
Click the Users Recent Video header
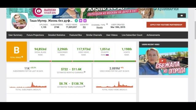coord(164,45)
